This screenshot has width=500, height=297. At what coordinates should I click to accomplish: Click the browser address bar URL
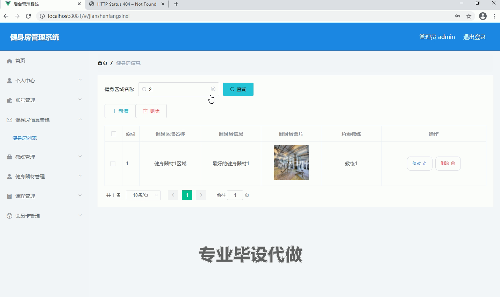(x=89, y=16)
